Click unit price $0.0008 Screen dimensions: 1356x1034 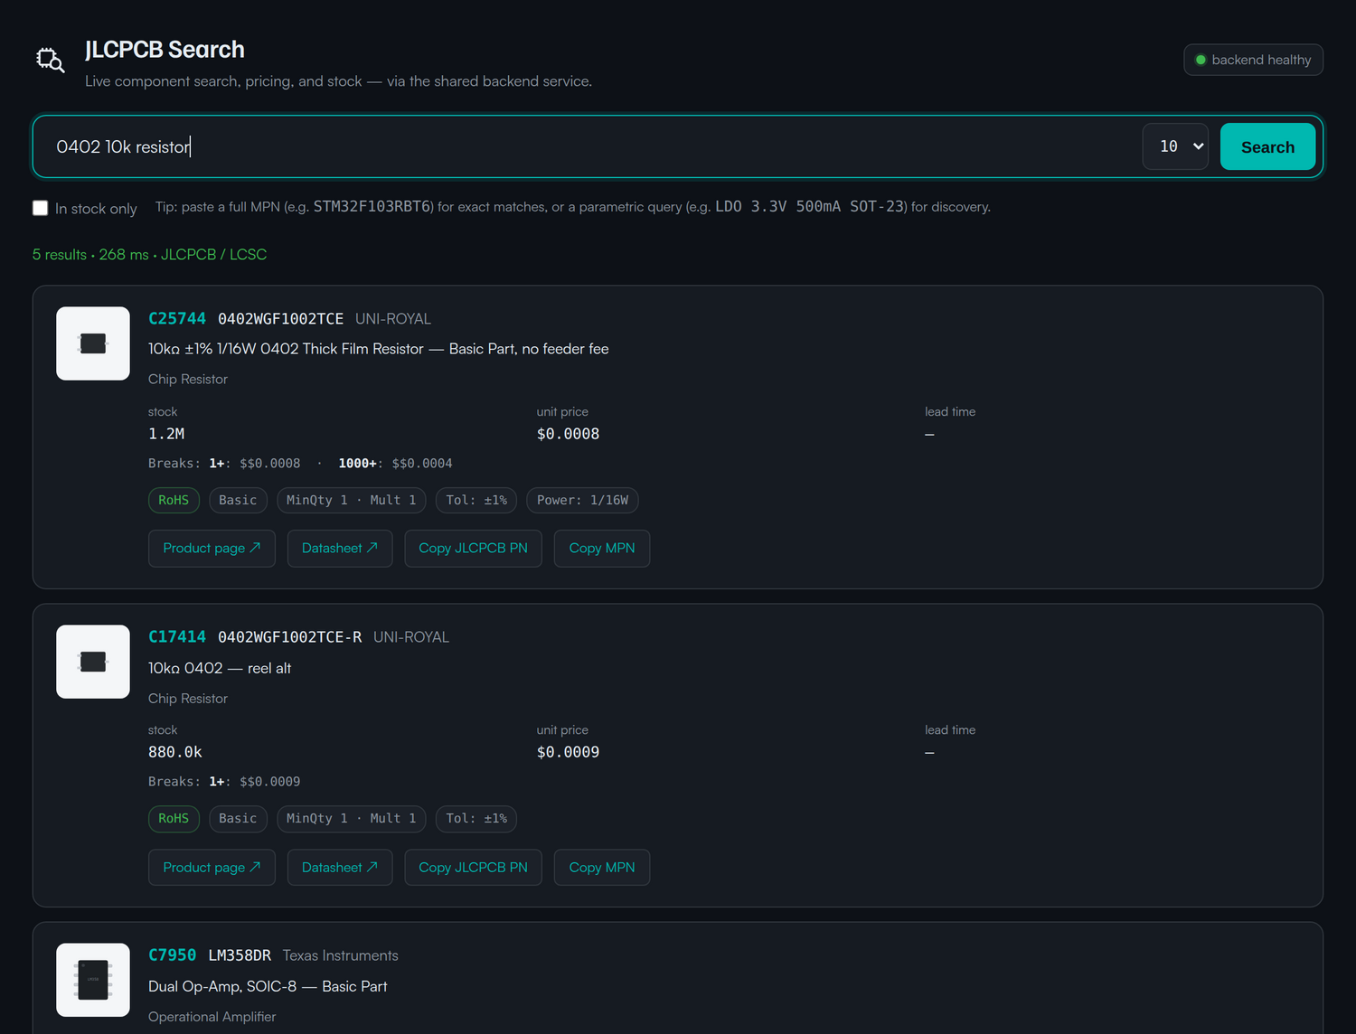pos(568,434)
